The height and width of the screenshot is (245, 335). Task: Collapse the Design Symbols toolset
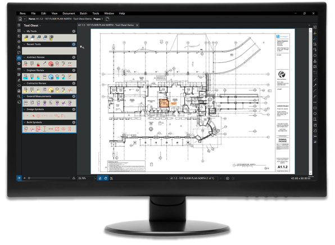24,110
